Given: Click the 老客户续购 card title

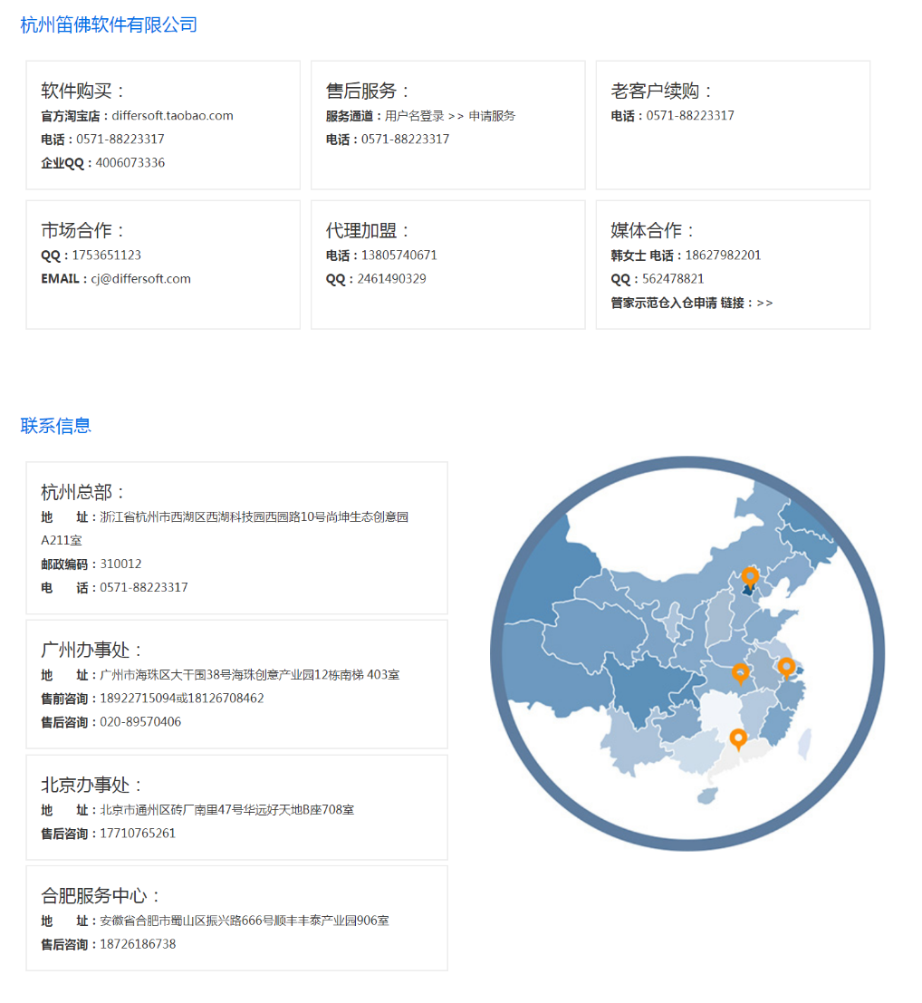Looking at the screenshot, I should pyautogui.click(x=661, y=91).
